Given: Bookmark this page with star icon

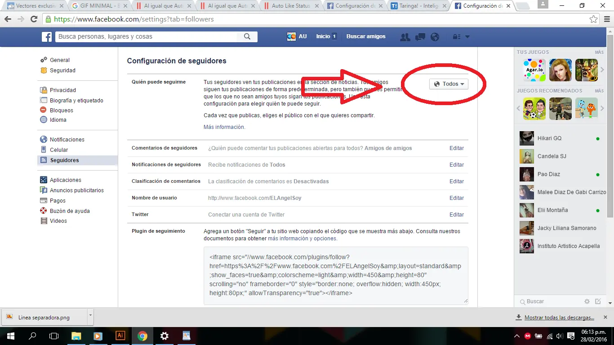Looking at the screenshot, I should 594,19.
